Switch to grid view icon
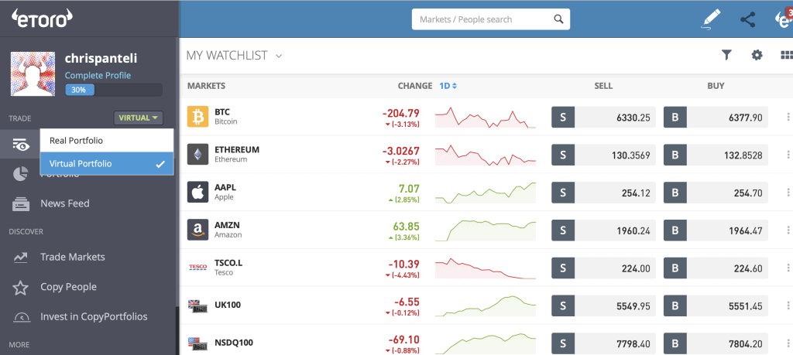Image resolution: width=793 pixels, height=355 pixels. (x=787, y=55)
